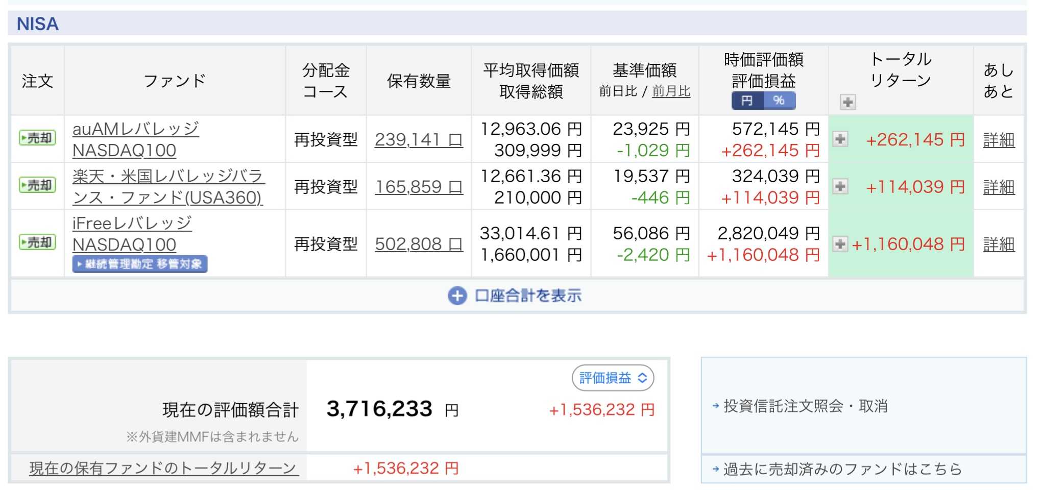Expand total return details for auAM row
1042x490 pixels.
tap(840, 139)
